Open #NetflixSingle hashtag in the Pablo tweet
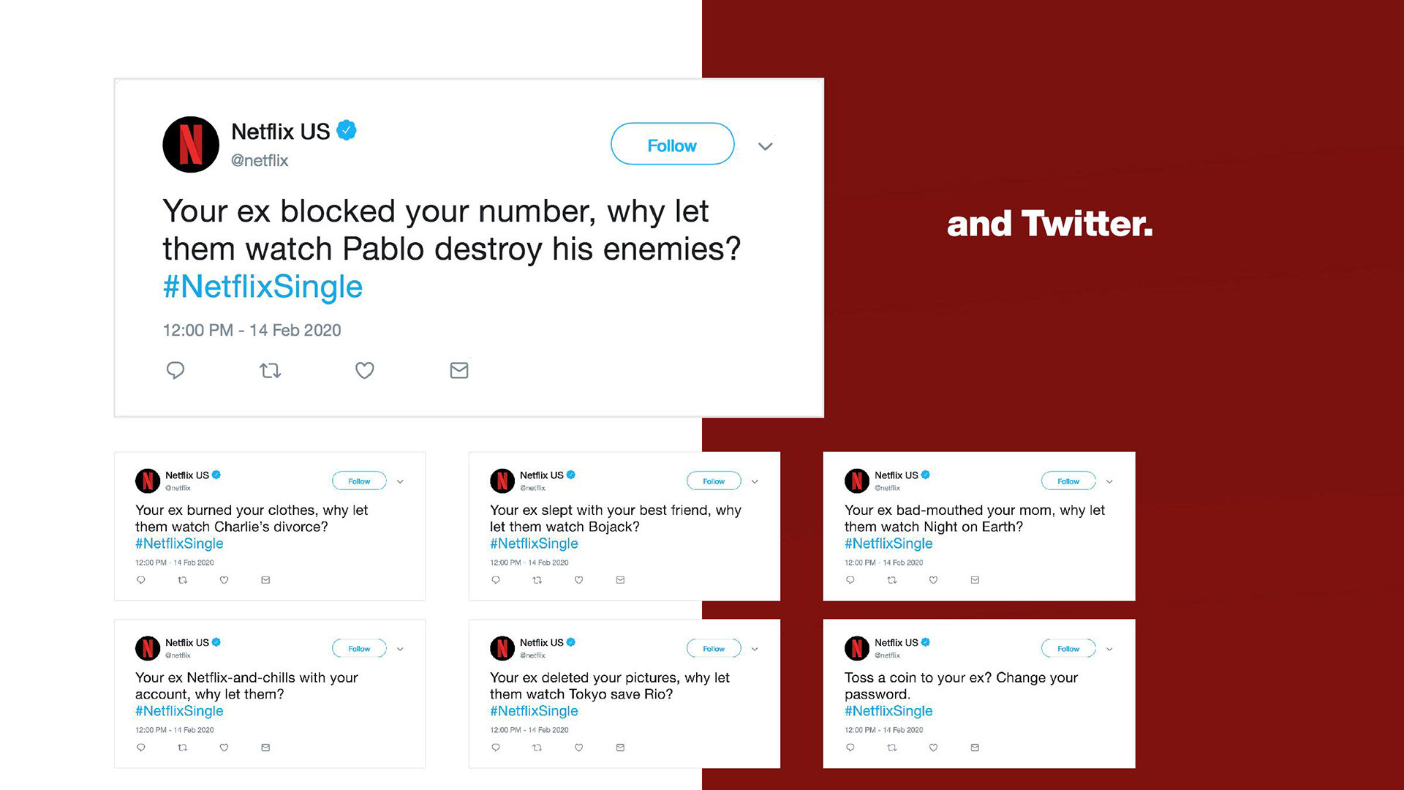This screenshot has height=790, width=1404. coord(263,287)
